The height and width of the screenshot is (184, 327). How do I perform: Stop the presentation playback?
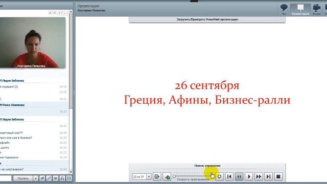[278, 176]
